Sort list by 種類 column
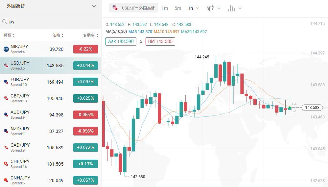The height and width of the screenshot is (187, 328). [9, 35]
